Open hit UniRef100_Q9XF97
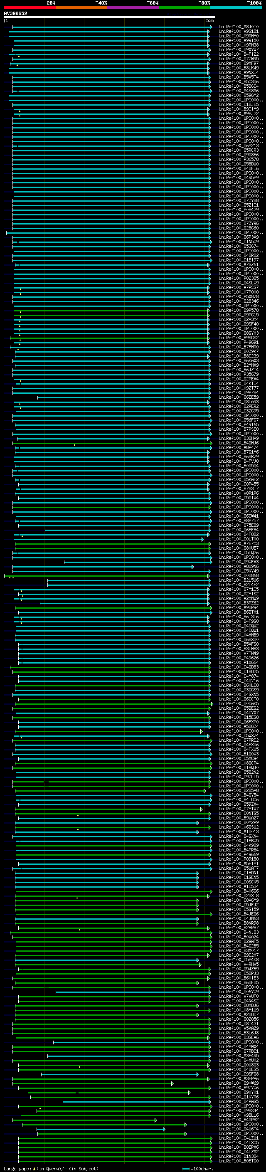266x1172 pixels. (238, 63)
